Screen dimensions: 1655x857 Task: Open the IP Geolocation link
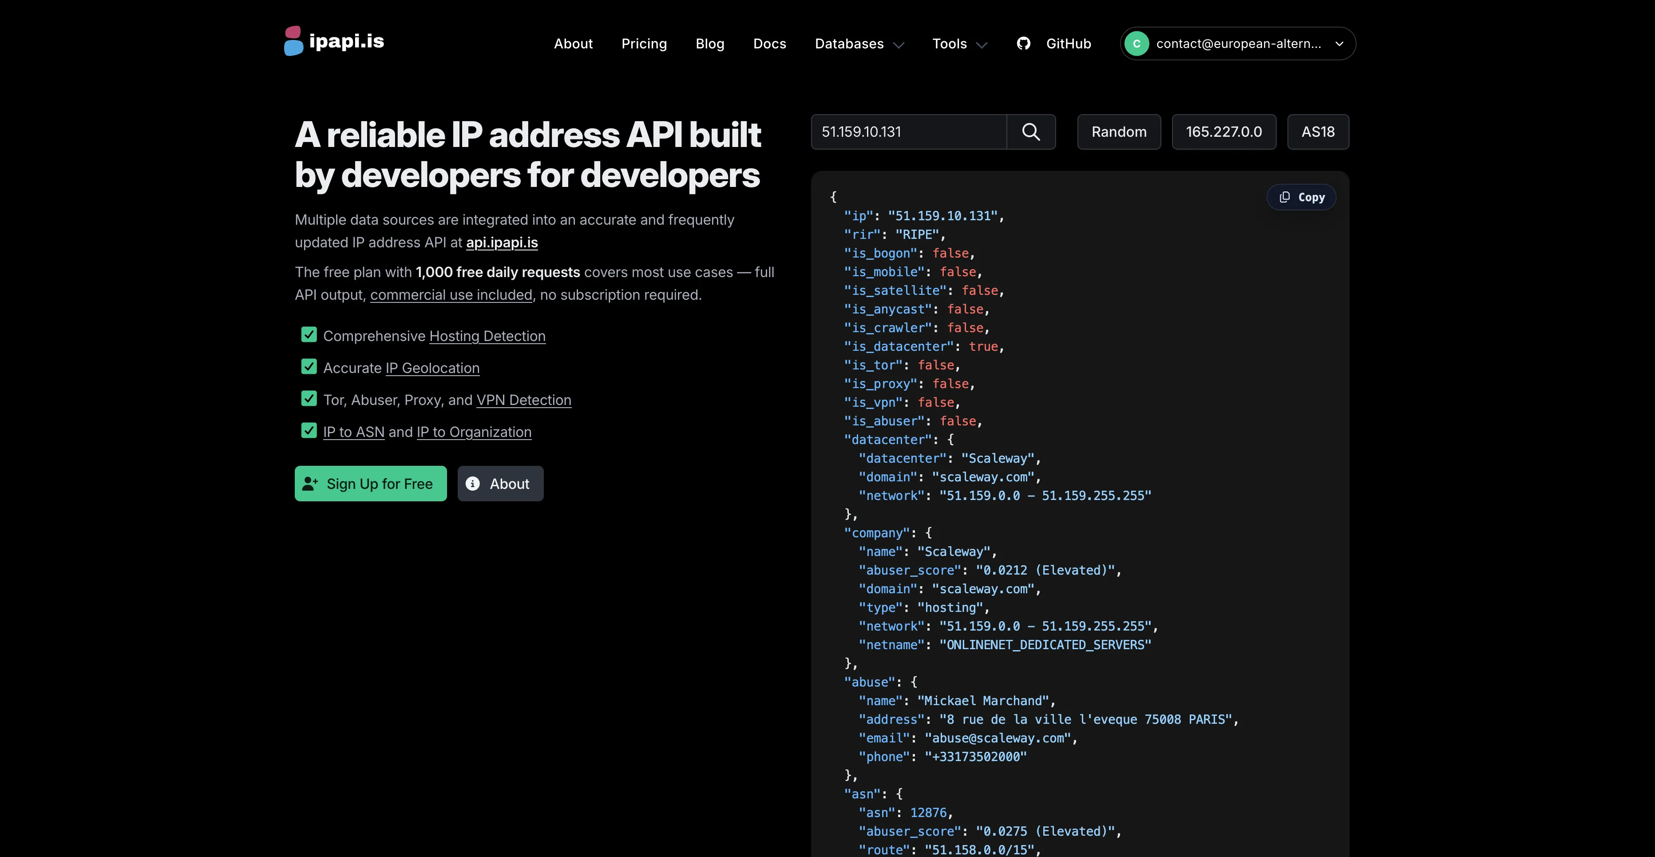click(432, 368)
